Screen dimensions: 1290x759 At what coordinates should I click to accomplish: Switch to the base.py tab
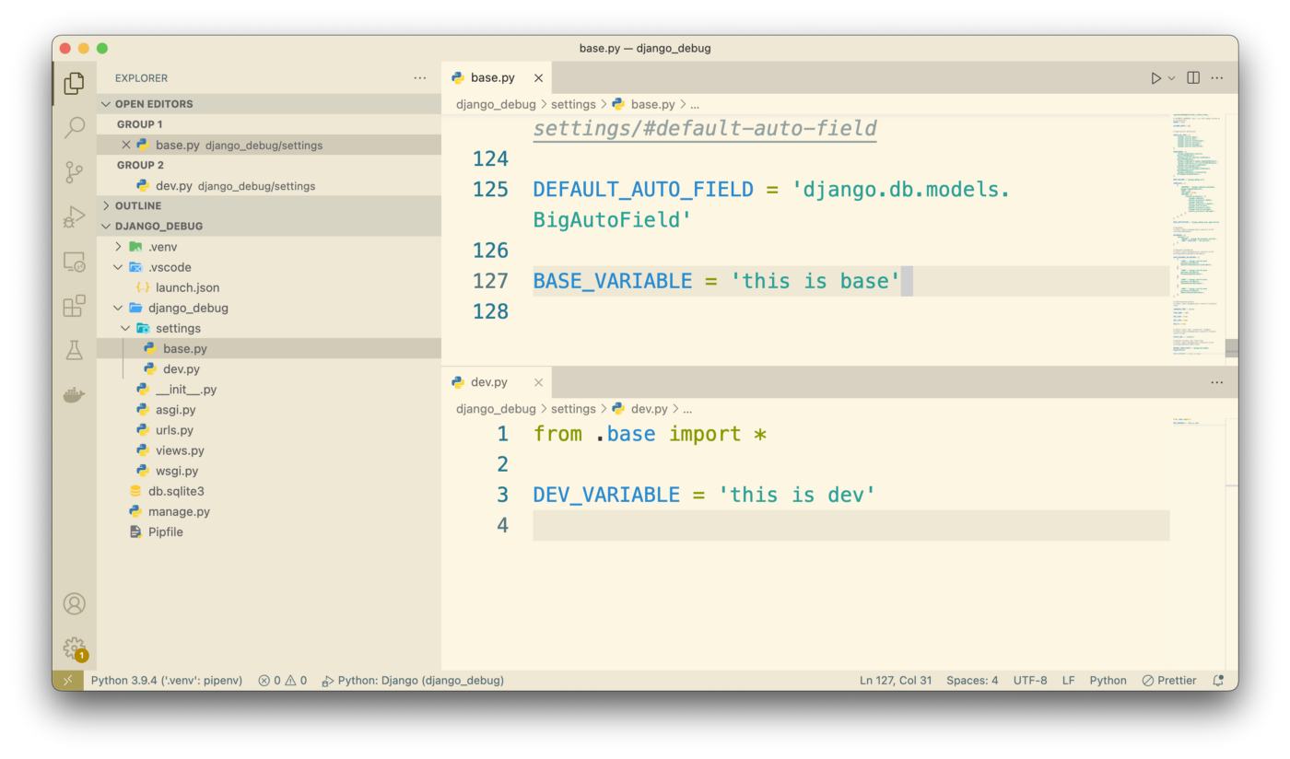tap(492, 78)
